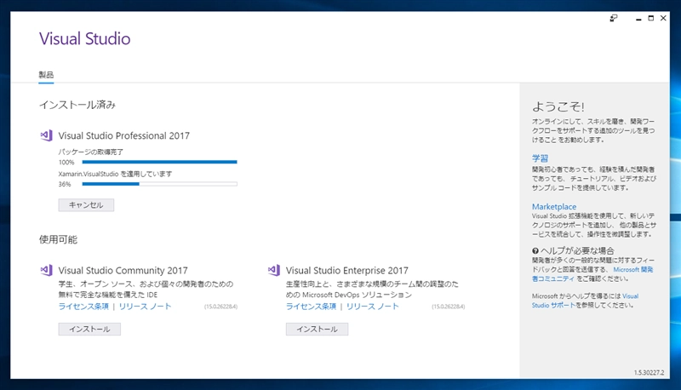Cancel the Professional 2017 installation with キャンセル

86,205
